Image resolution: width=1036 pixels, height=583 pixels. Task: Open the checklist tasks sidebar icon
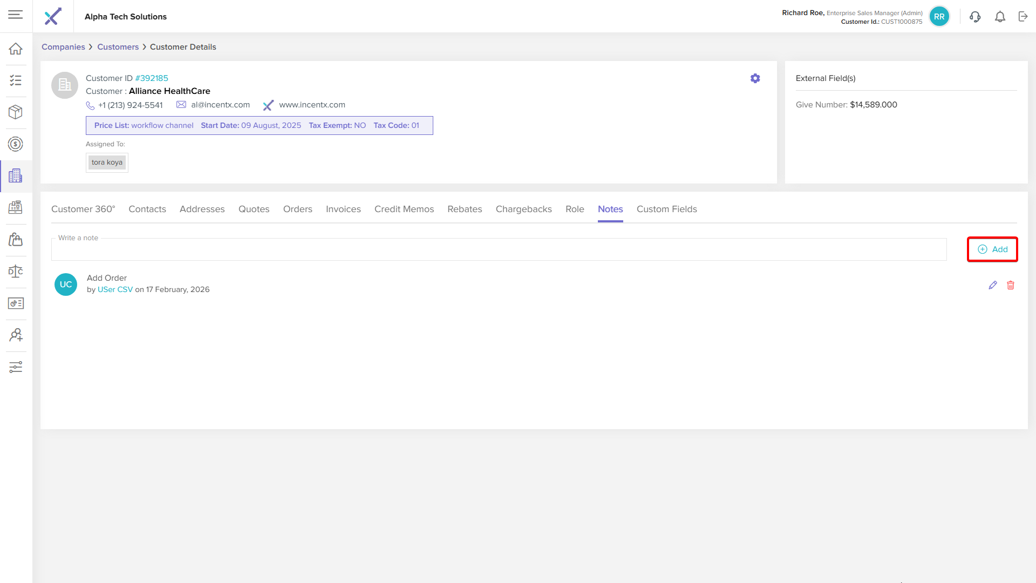point(16,80)
